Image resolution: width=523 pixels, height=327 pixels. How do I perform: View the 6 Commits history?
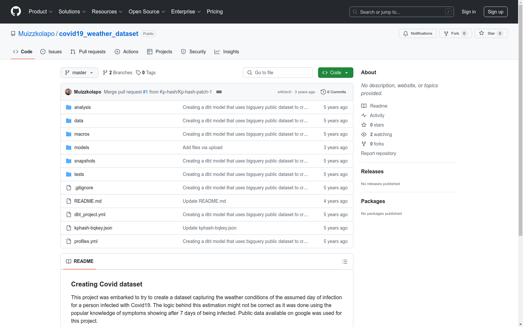(333, 92)
